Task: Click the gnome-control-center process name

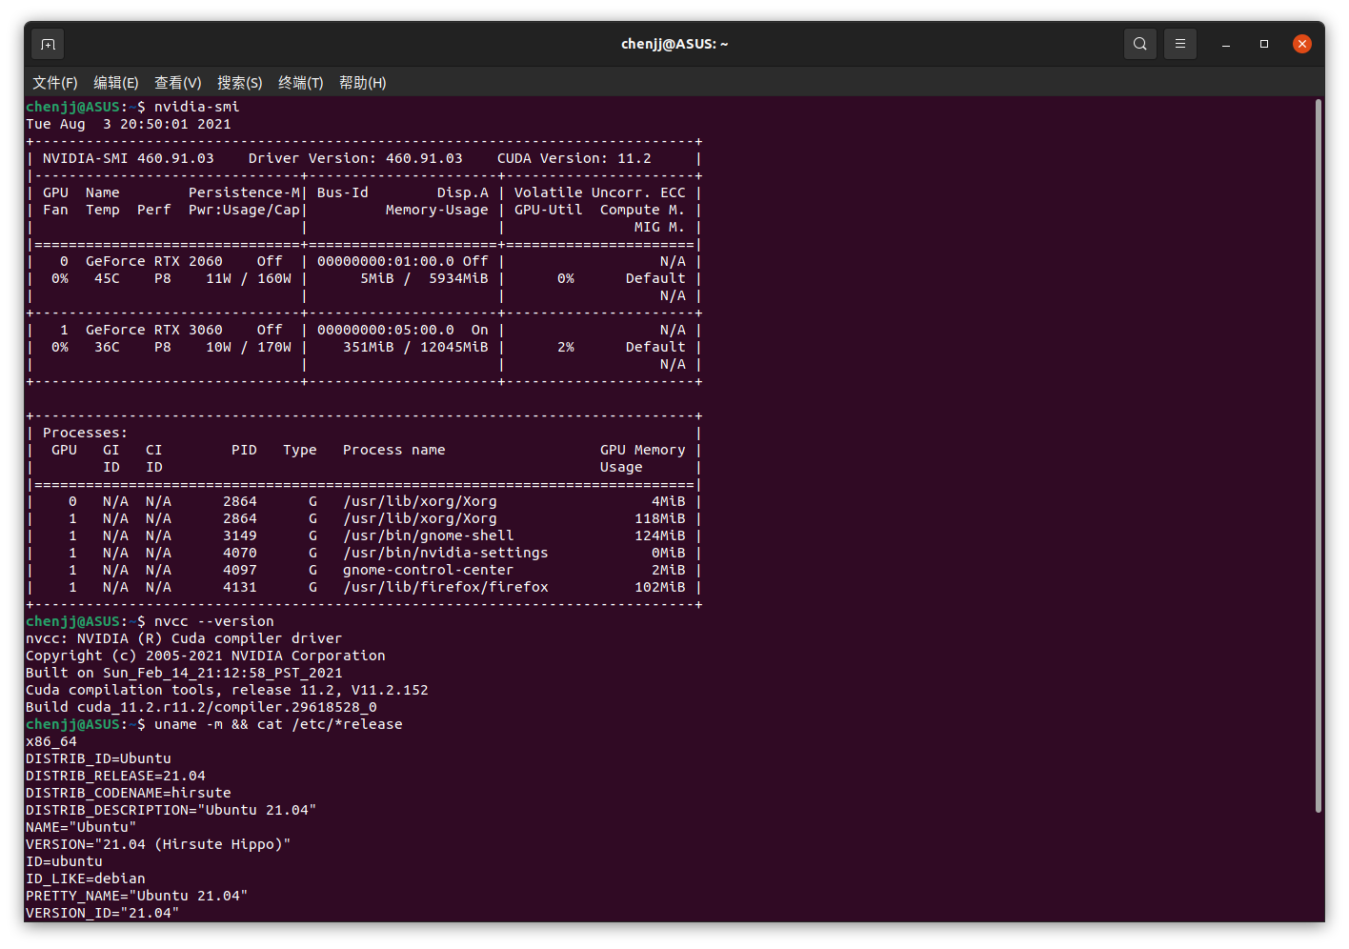Action: coord(429,570)
